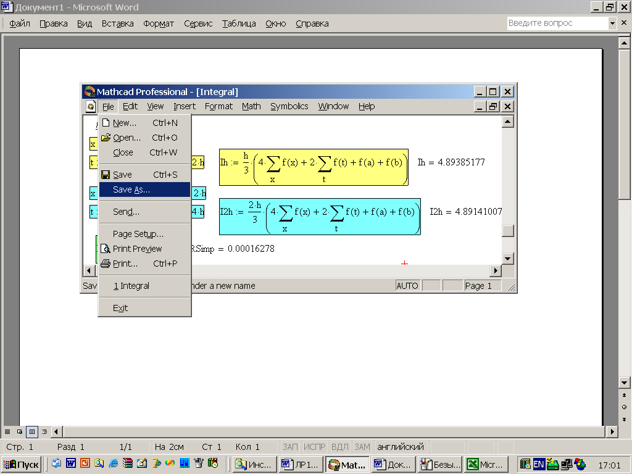Click the Save floppy disk icon
Viewport: 632px width, 474px height.
click(x=106, y=175)
